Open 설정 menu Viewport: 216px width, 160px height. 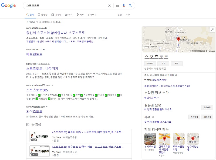(120, 15)
